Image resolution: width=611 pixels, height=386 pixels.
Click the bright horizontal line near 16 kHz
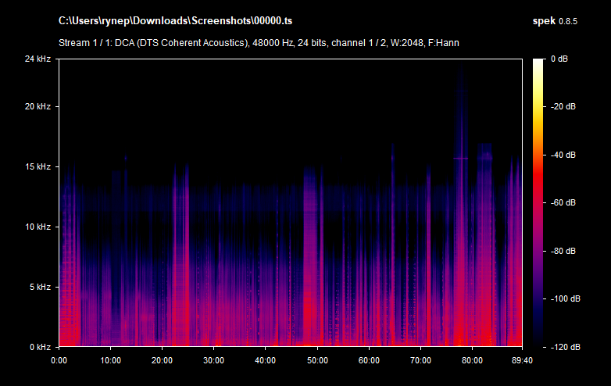point(460,158)
